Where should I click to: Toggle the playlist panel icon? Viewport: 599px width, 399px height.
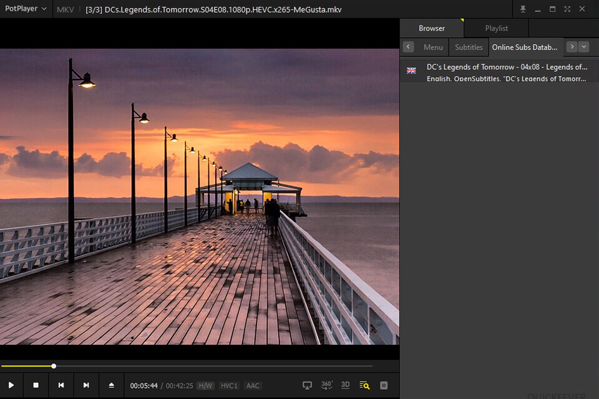point(384,385)
